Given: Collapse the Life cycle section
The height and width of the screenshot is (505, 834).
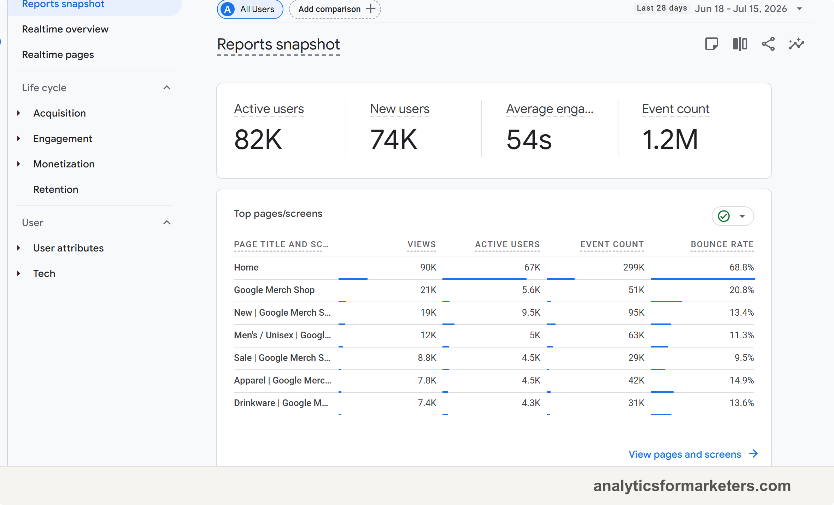Looking at the screenshot, I should [167, 88].
